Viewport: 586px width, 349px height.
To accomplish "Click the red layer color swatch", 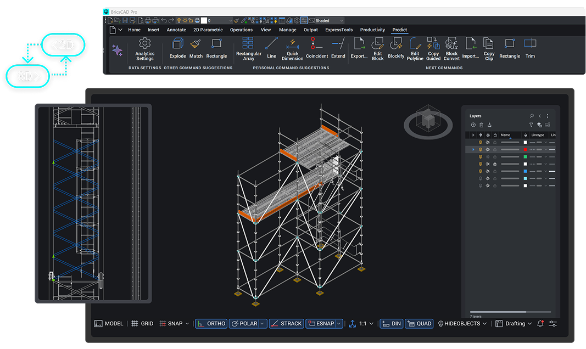I will pos(525,150).
